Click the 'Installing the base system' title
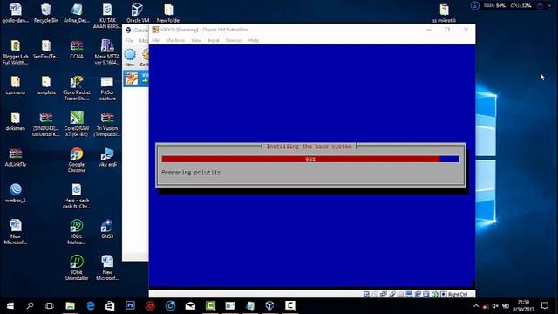Viewport: 558px width, 314px height. pyautogui.click(x=309, y=147)
